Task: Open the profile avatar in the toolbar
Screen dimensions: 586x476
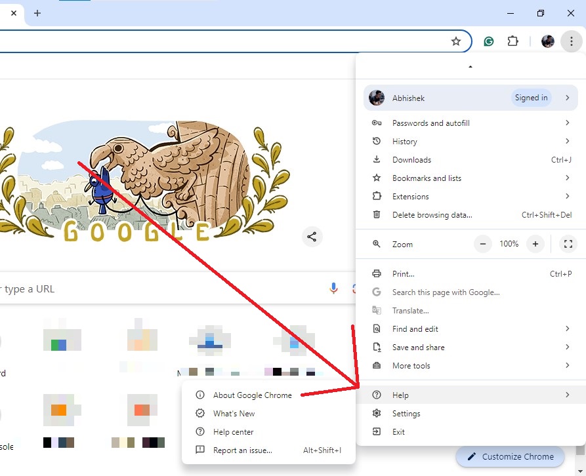Action: point(547,41)
